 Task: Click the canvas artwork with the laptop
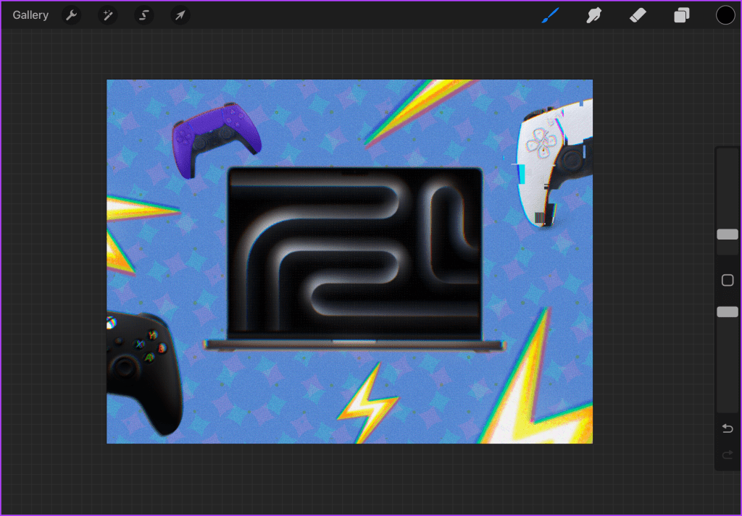pyautogui.click(x=349, y=261)
